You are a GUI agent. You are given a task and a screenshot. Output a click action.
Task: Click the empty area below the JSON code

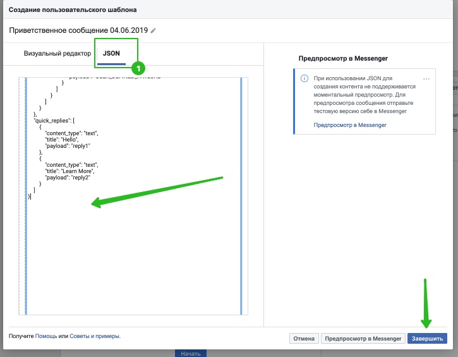pos(133,257)
